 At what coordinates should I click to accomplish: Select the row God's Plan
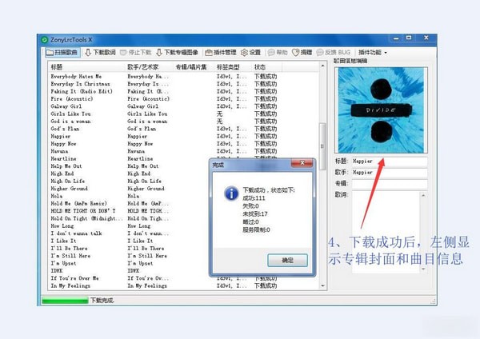(x=184, y=129)
